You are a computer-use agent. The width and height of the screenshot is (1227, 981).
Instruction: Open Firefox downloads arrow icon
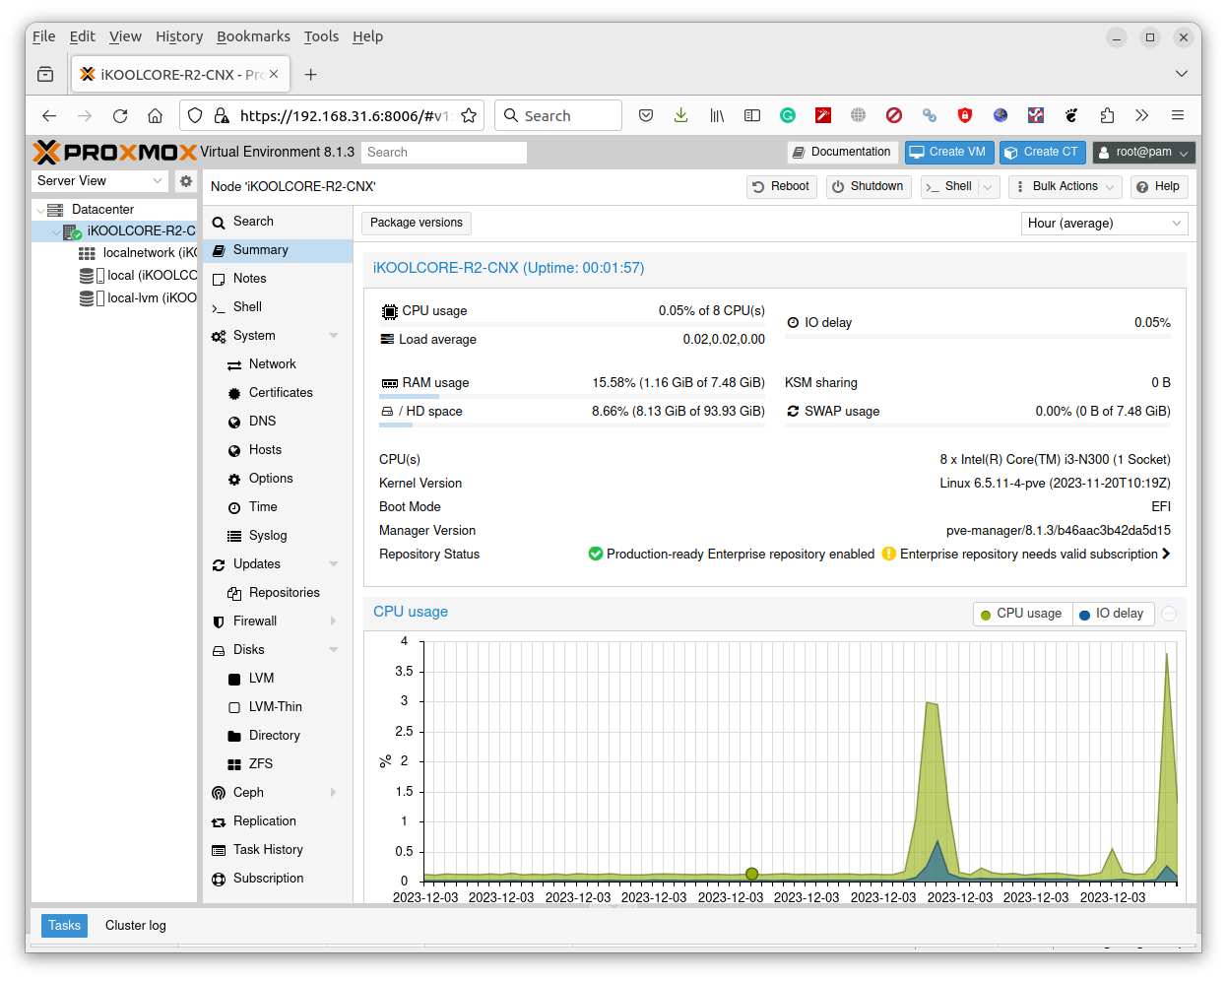coord(680,115)
